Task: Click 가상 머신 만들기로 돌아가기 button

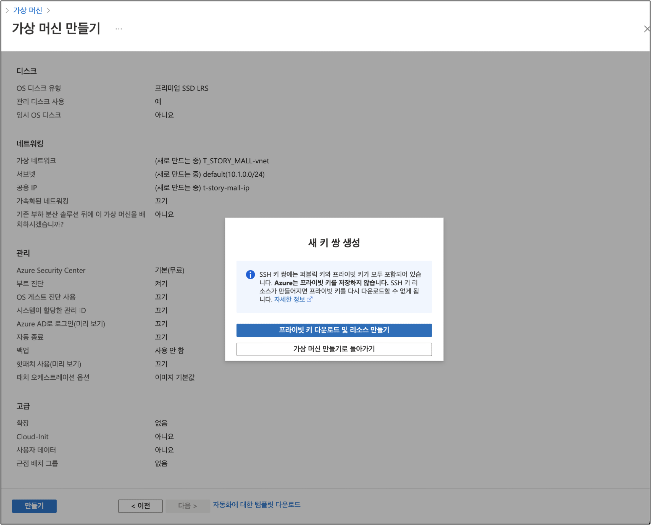Action: (x=334, y=349)
